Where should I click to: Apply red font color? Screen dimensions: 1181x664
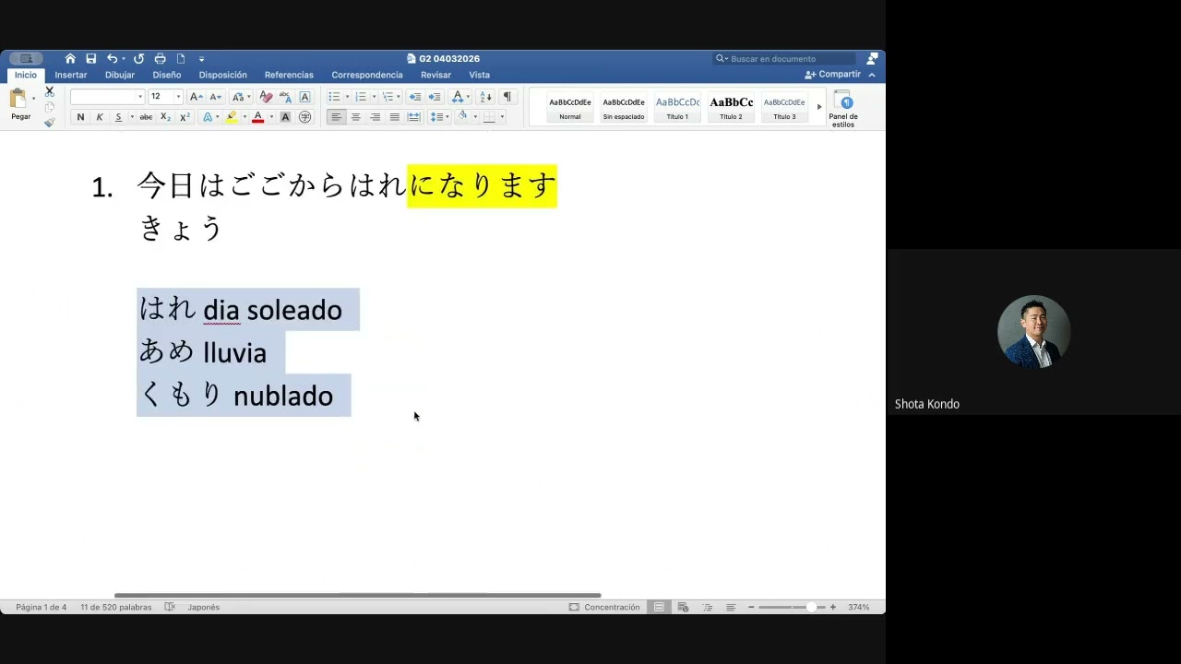[258, 117]
